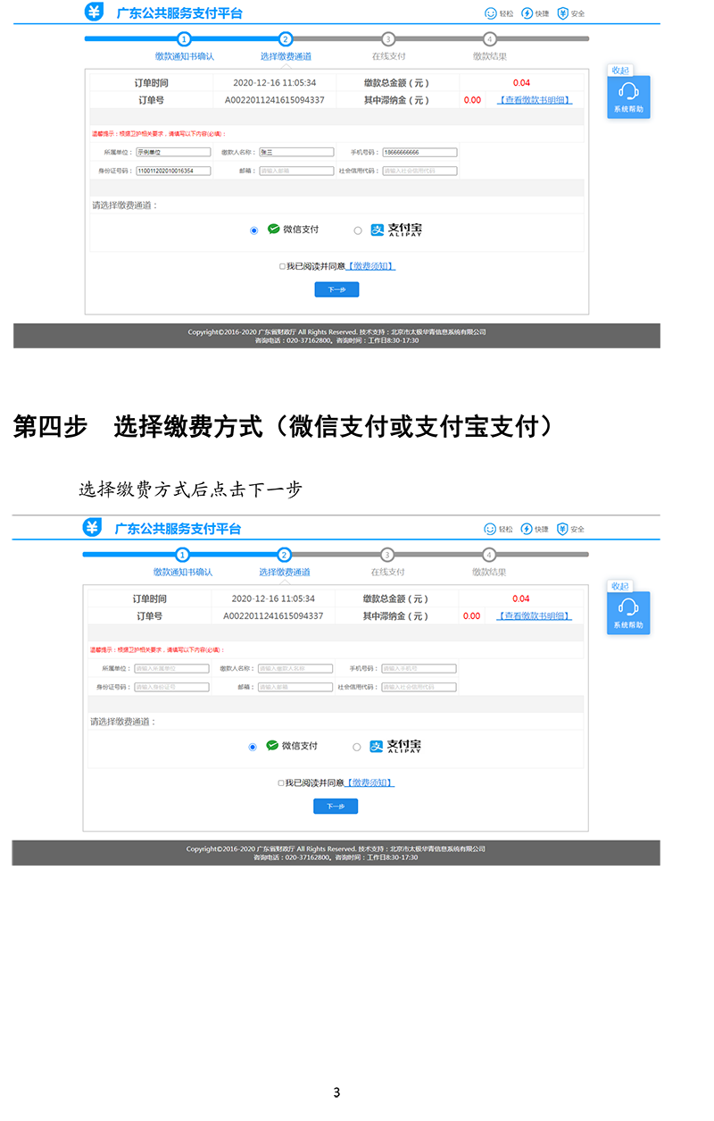The image size is (714, 1121).
Task: Click step circle 2 in the filled-form screenshot
Action: (286, 39)
